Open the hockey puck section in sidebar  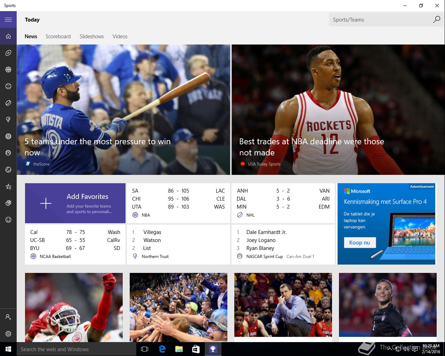point(8,103)
